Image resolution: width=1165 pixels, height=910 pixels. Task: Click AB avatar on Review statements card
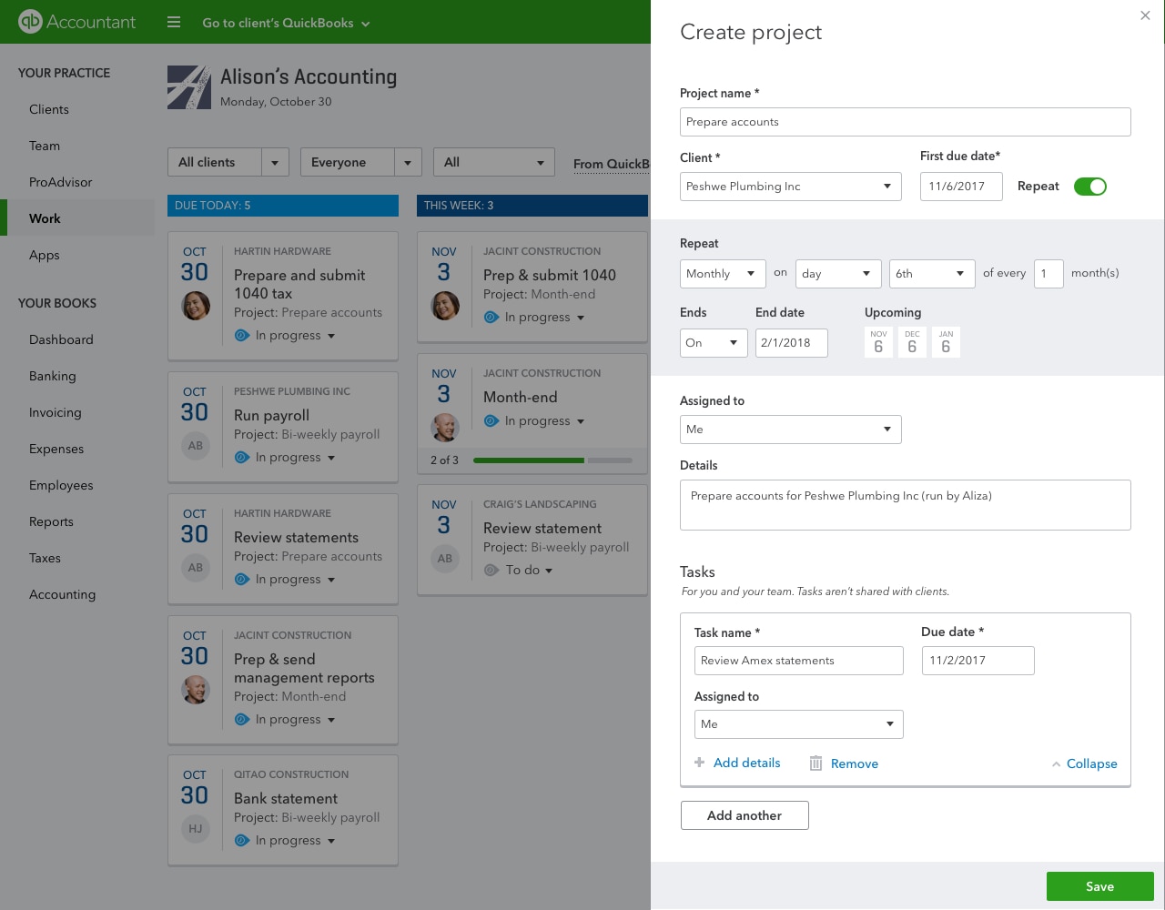click(x=196, y=568)
